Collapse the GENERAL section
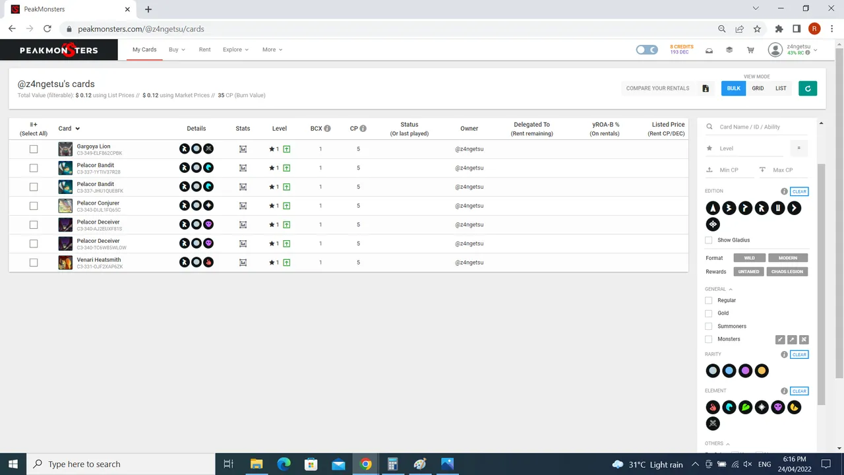Viewport: 844px width, 475px height. pyautogui.click(x=719, y=289)
